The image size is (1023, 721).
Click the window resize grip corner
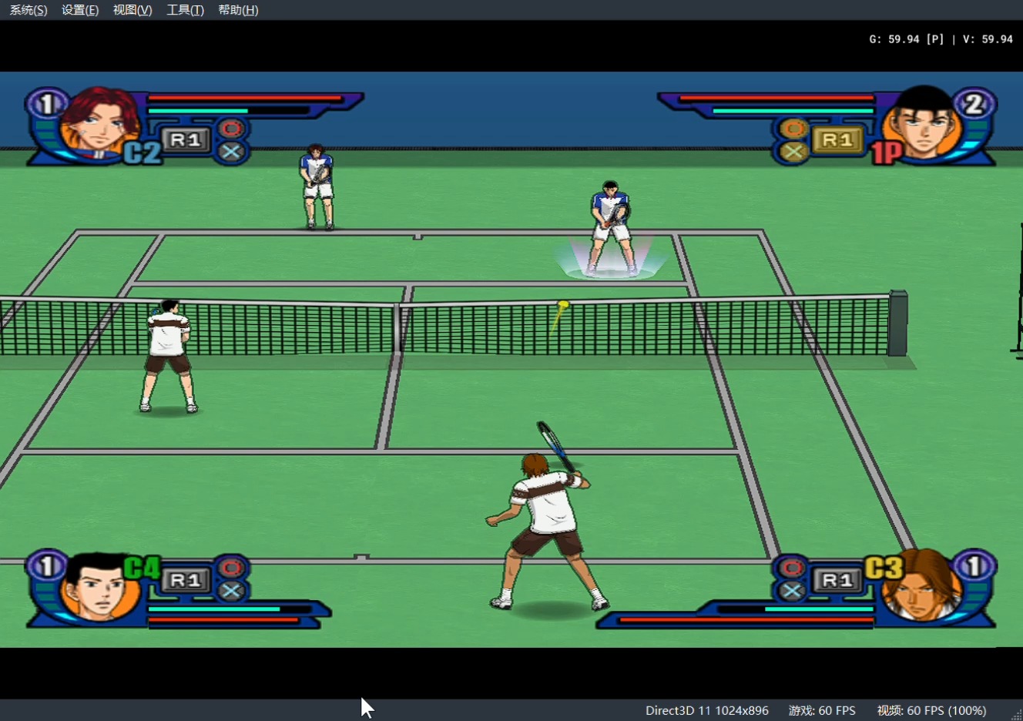(x=1016, y=714)
